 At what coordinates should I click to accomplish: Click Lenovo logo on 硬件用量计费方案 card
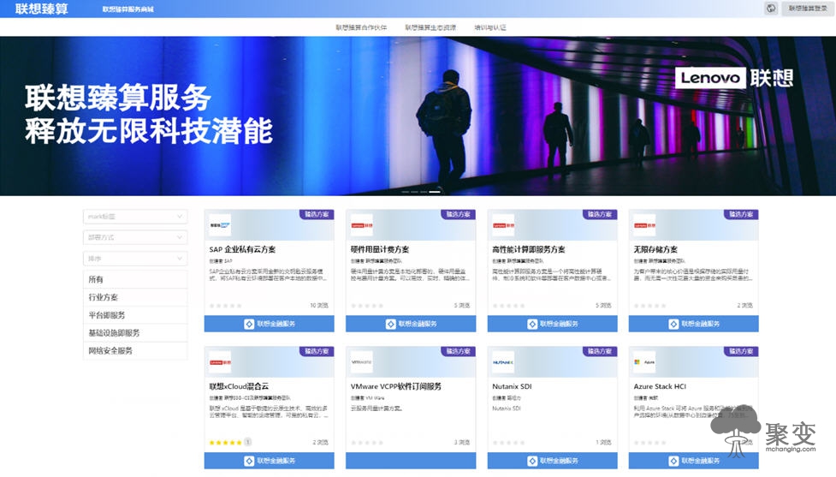point(361,225)
